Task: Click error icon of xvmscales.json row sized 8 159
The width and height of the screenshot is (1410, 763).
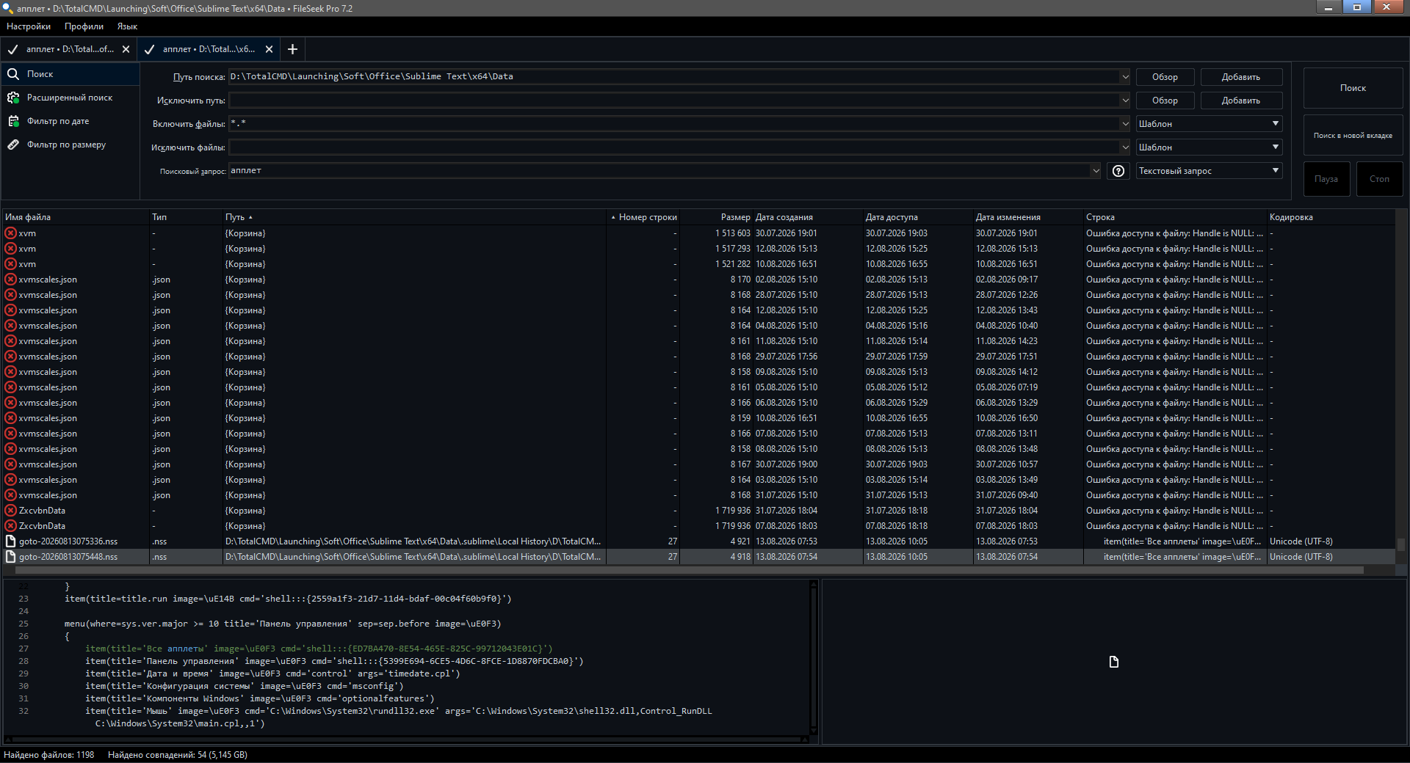Action: (10, 418)
